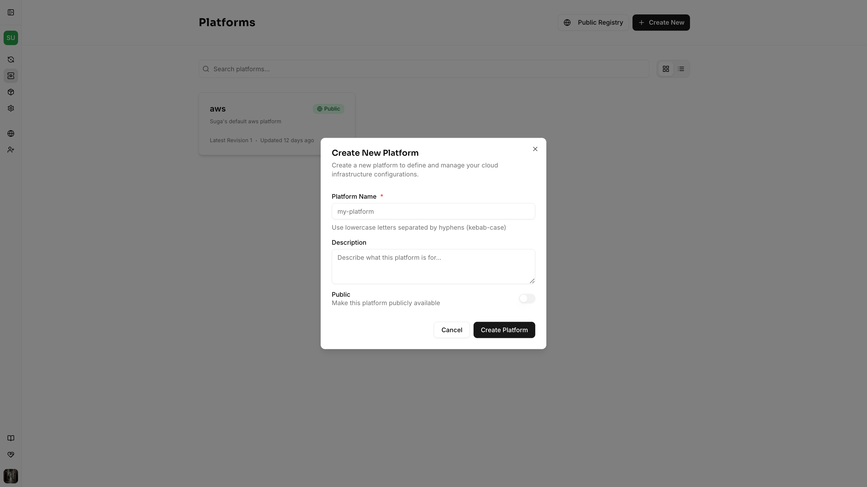
Task: Click the user profile picture at bottom
Action: (11, 476)
